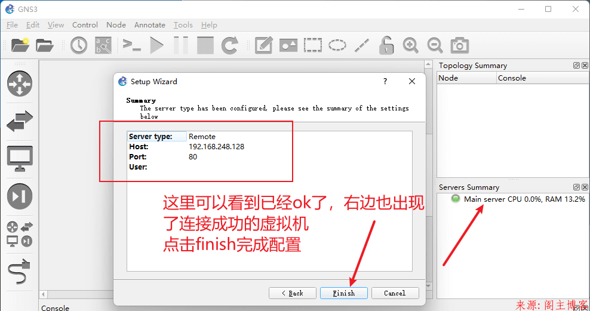
Task: Close the Servers Summary panel
Action: 585,187
